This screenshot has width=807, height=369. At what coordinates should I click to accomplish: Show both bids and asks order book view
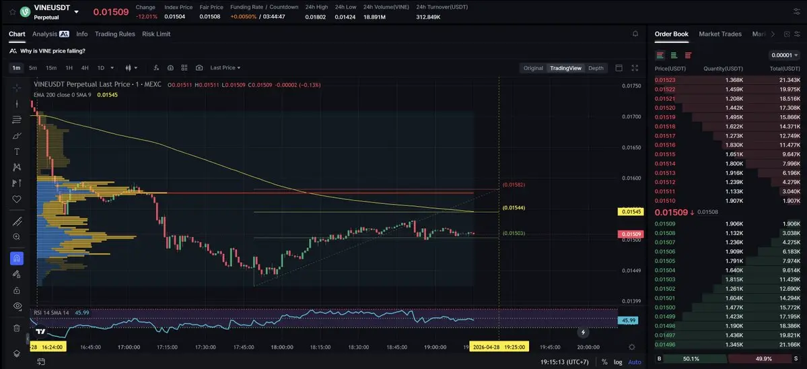660,55
